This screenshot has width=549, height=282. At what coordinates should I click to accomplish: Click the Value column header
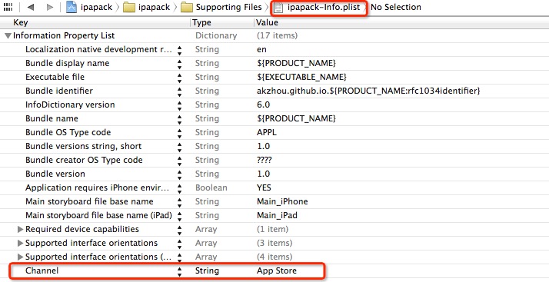tap(267, 23)
